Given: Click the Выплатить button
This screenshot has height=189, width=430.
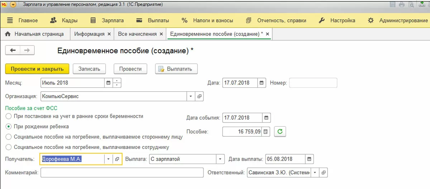Looking at the screenshot, I should (176, 69).
